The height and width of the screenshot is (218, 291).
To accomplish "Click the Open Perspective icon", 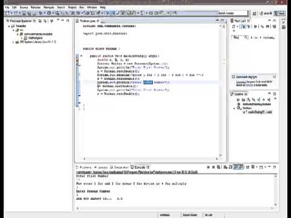I will tap(255, 13).
